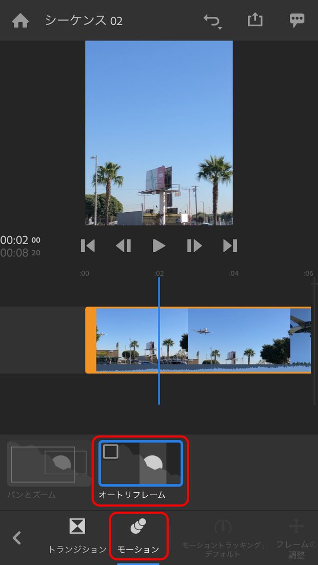Viewport: 318px width, 565px height.
Task: Step back one frame
Action: (x=123, y=246)
